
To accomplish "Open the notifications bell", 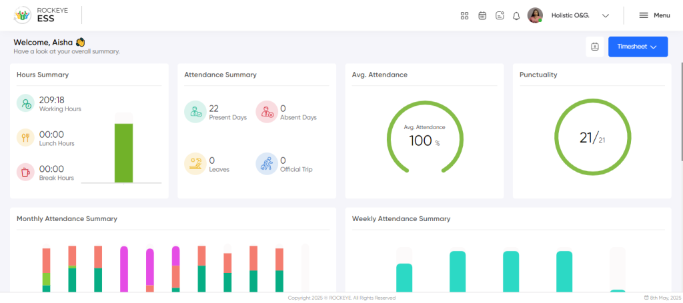I will [516, 16].
